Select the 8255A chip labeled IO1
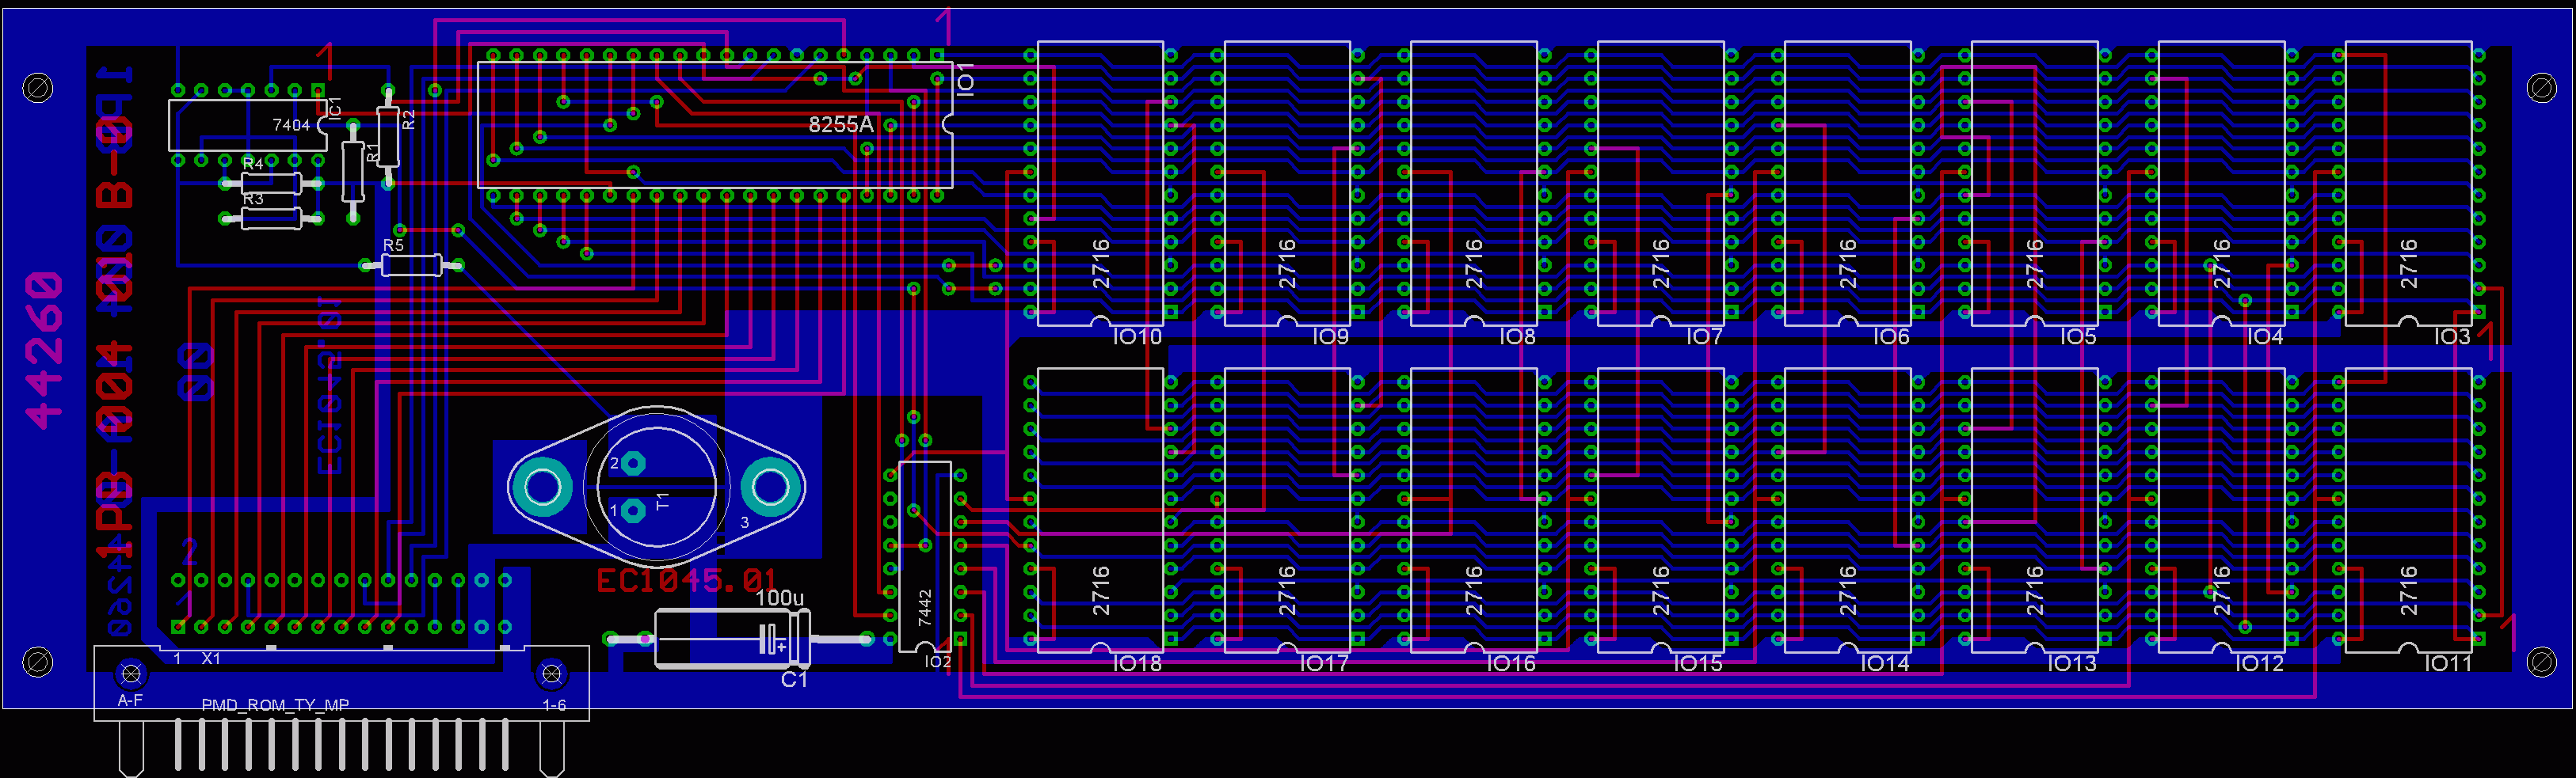2576x778 pixels. point(714,125)
